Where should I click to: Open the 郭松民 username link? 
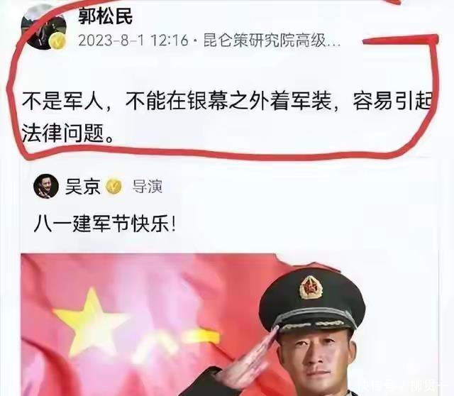[106, 16]
